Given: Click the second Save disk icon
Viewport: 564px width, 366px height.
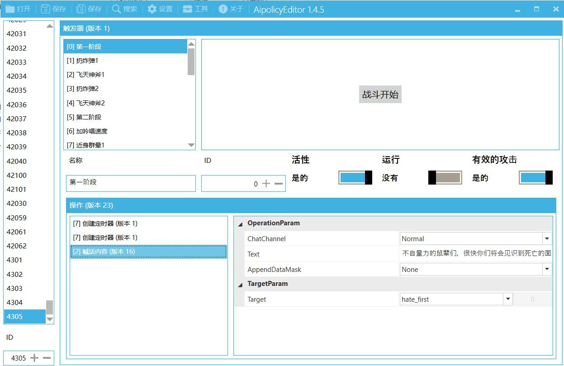Looking at the screenshot, I should point(81,9).
